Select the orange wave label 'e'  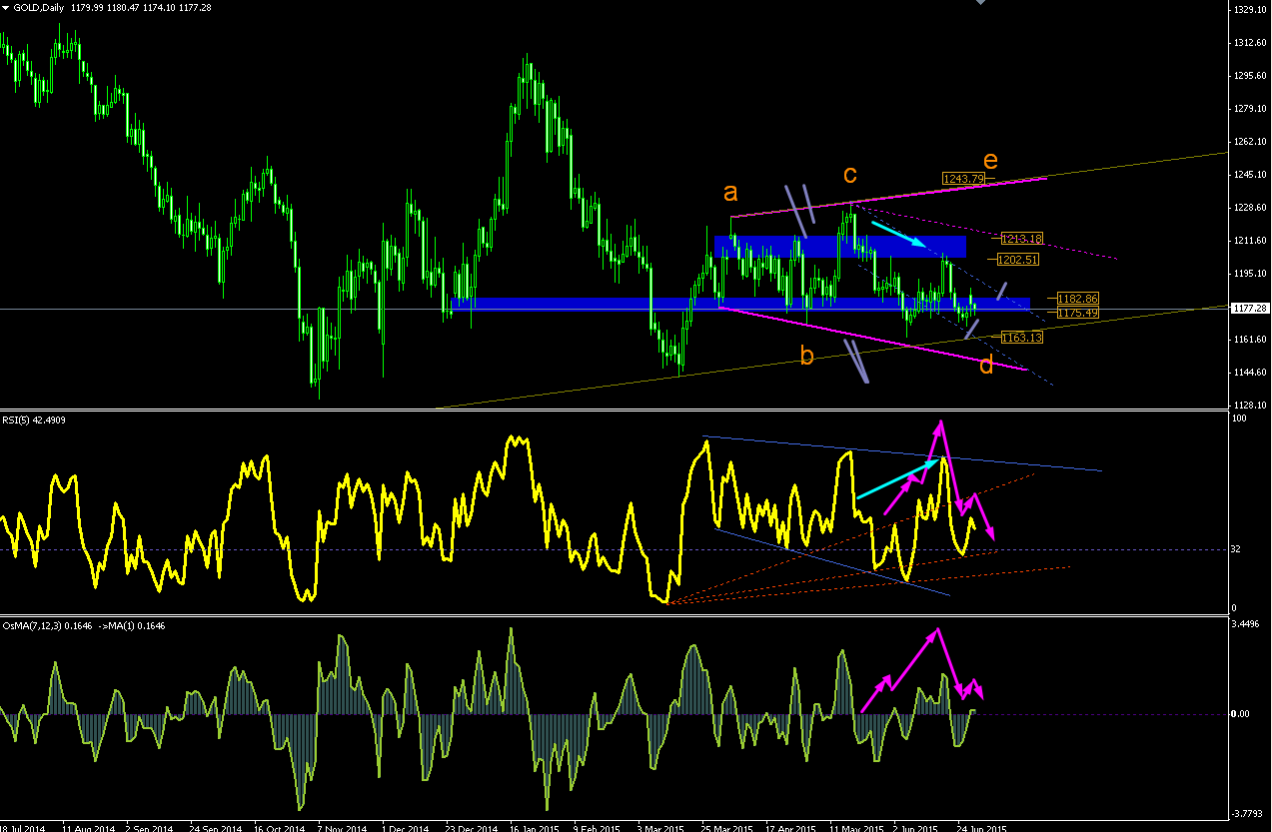point(990,160)
